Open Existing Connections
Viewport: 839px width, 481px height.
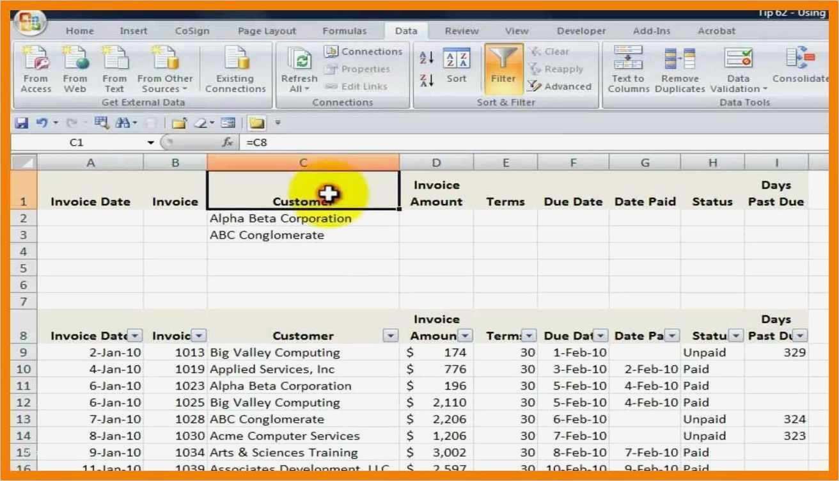235,70
